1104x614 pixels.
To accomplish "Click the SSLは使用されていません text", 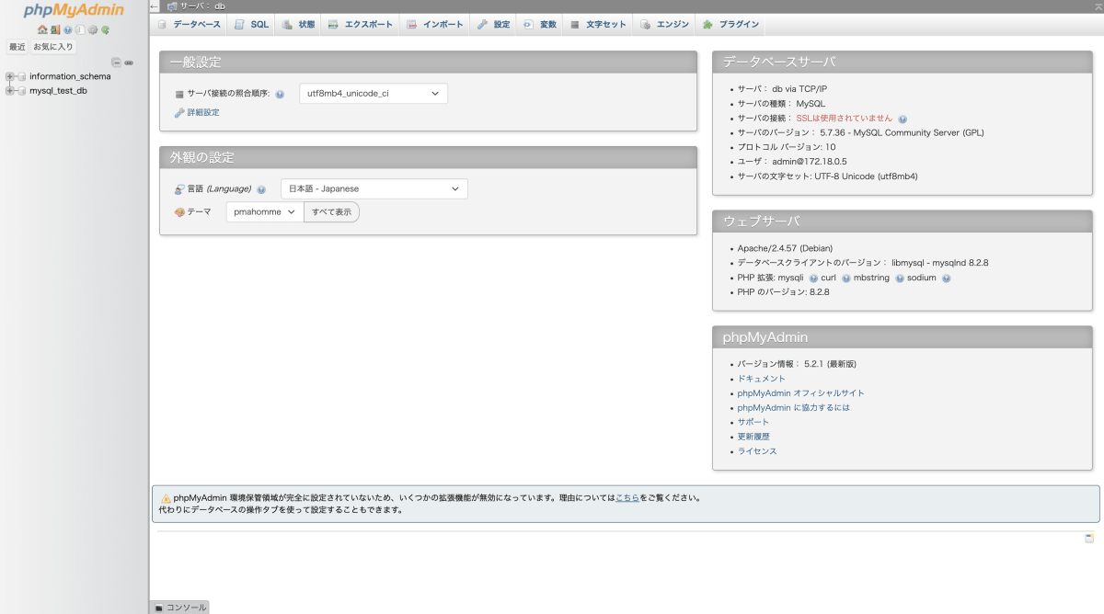I will point(845,119).
